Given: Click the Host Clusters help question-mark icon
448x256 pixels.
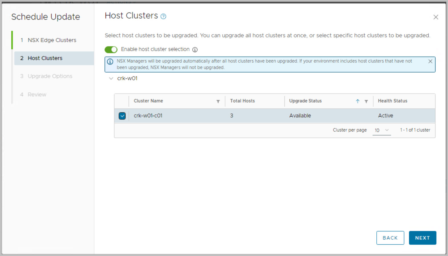Looking at the screenshot, I should click(163, 17).
